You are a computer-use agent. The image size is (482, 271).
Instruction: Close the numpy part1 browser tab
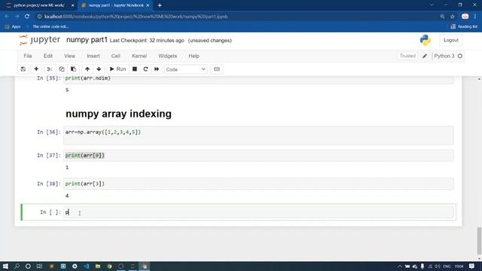(148, 5)
